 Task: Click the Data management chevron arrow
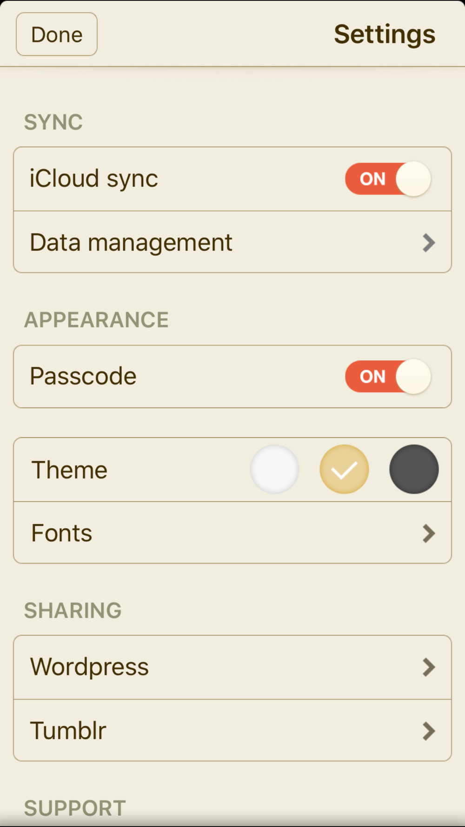429,242
